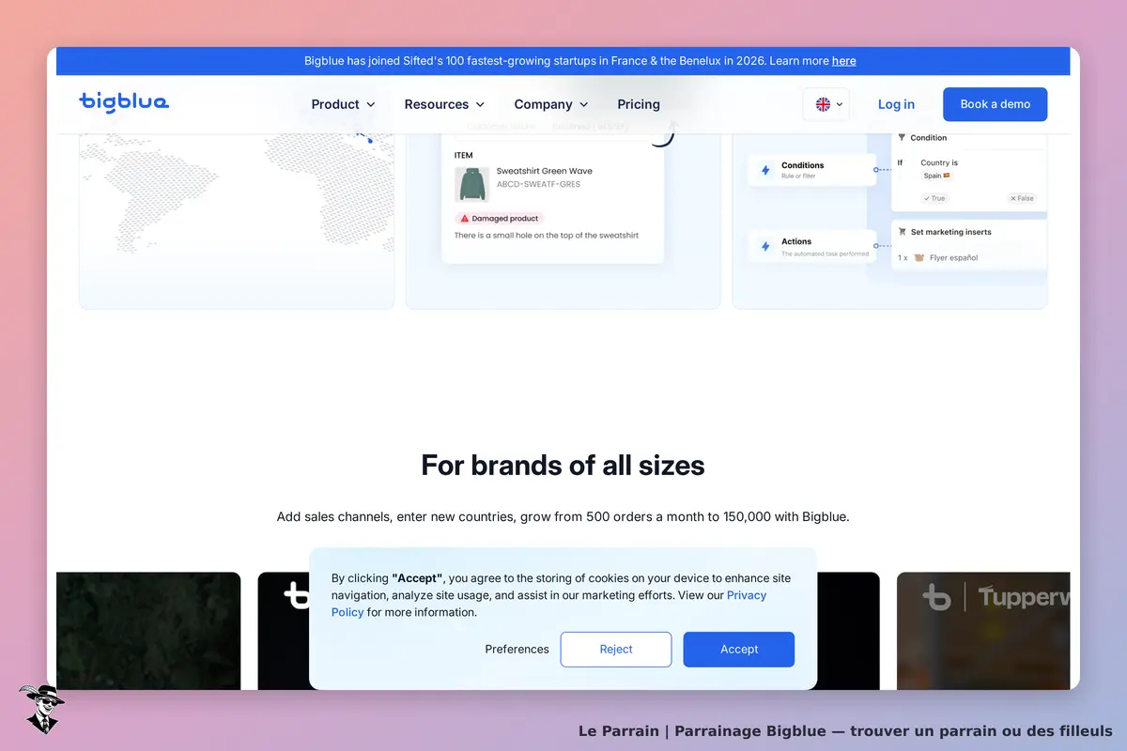This screenshot has height=751, width=1127.
Task: Click the 'For brands of all sizes' heading
Action: click(x=563, y=465)
